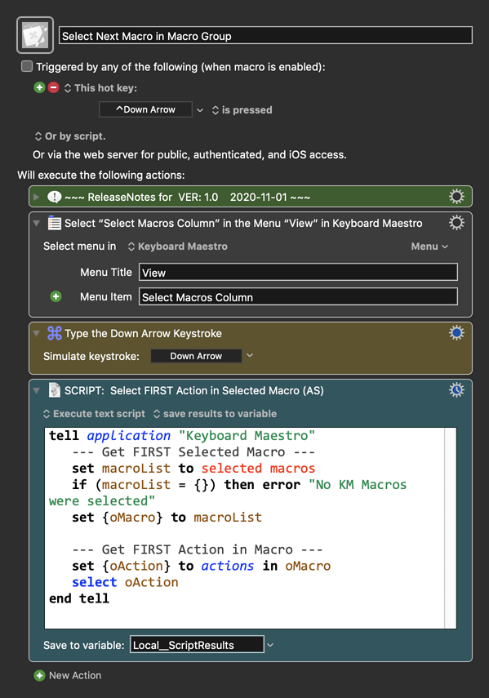This screenshot has width=489, height=698.
Task: Open gear menu for SCRIPT action
Action: 456,390
